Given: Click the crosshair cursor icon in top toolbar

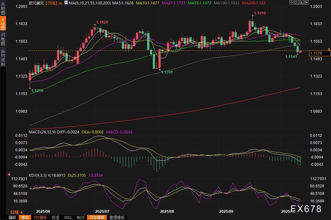Looking at the screenshot, I should 292,3.
